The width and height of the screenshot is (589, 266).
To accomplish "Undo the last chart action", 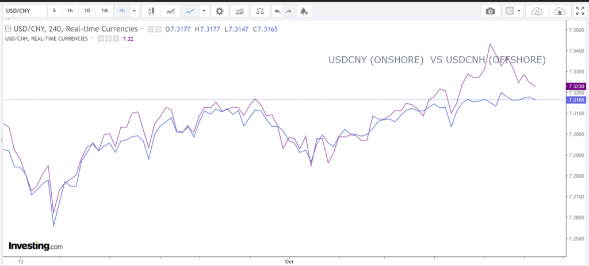I will pos(277,11).
